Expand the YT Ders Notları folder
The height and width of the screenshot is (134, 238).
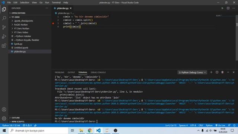30,28
